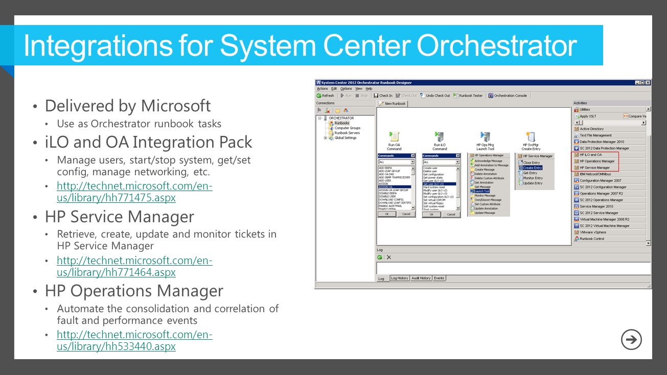Screen dimensions: 667x375
Task: Select Launch Tool in HP Operations Manager list
Action: click(x=481, y=191)
